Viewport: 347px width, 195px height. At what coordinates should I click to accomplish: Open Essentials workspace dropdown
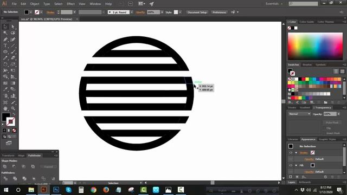274,4
